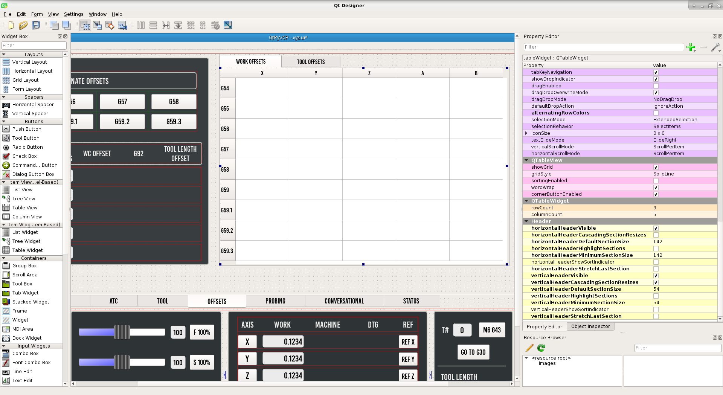Viewport: 723px width, 395px height.
Task: Toggle the wordWrap checkbox
Action: 656,188
